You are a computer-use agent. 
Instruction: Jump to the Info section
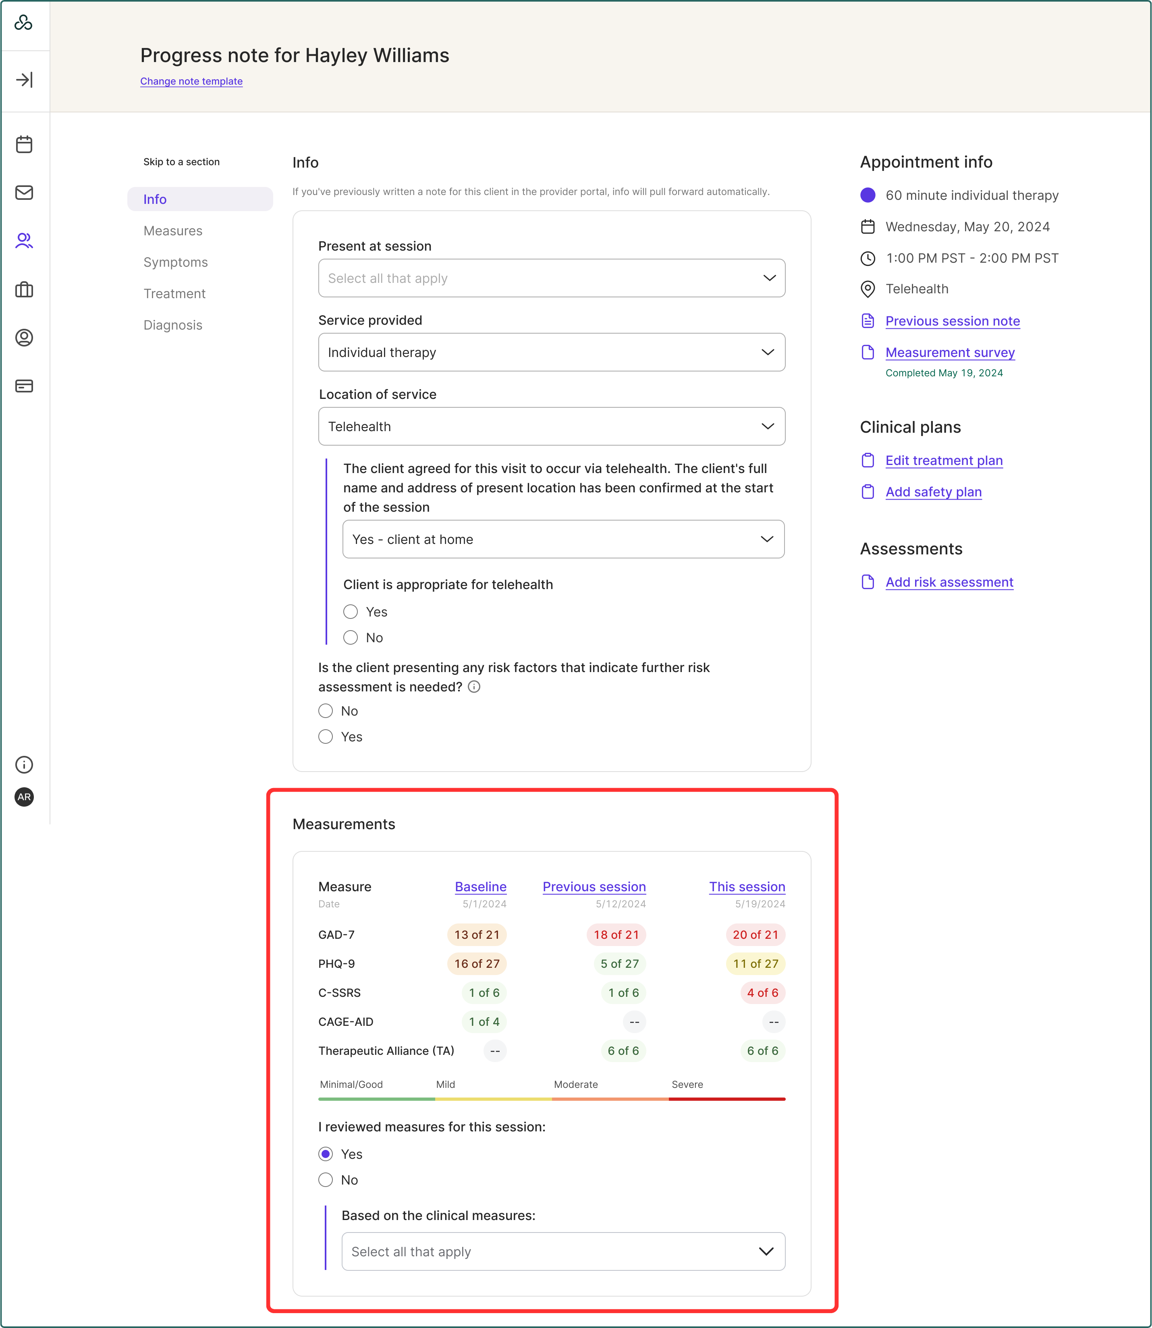click(200, 199)
